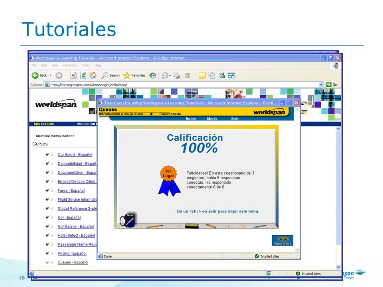383x287 pixels.
Task: Click Menú in the tutorial popup
Action: point(212,119)
